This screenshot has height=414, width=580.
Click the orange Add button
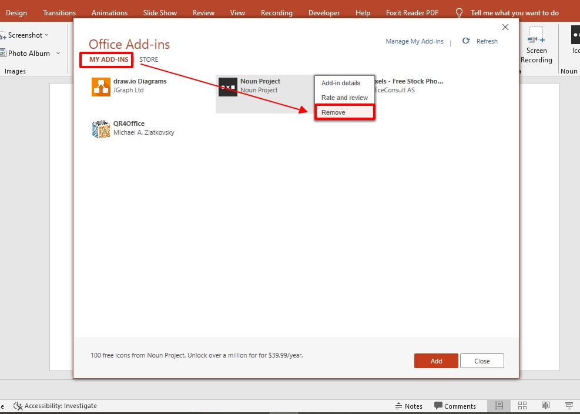point(436,360)
